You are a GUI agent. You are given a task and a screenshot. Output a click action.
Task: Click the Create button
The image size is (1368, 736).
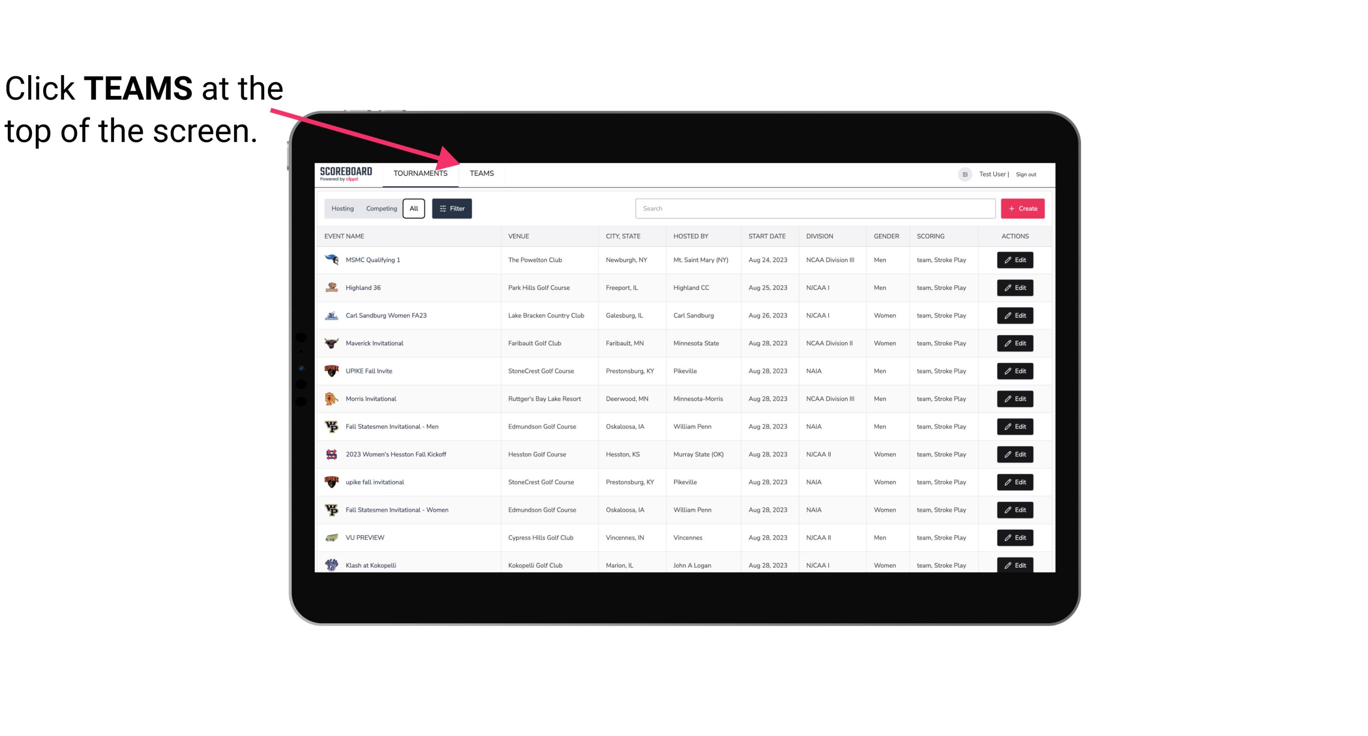click(1022, 209)
